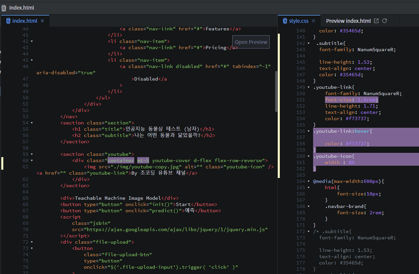Collapse .youtube-link:hover rule at line 156
This screenshot has height=274, width=419.
308,131
